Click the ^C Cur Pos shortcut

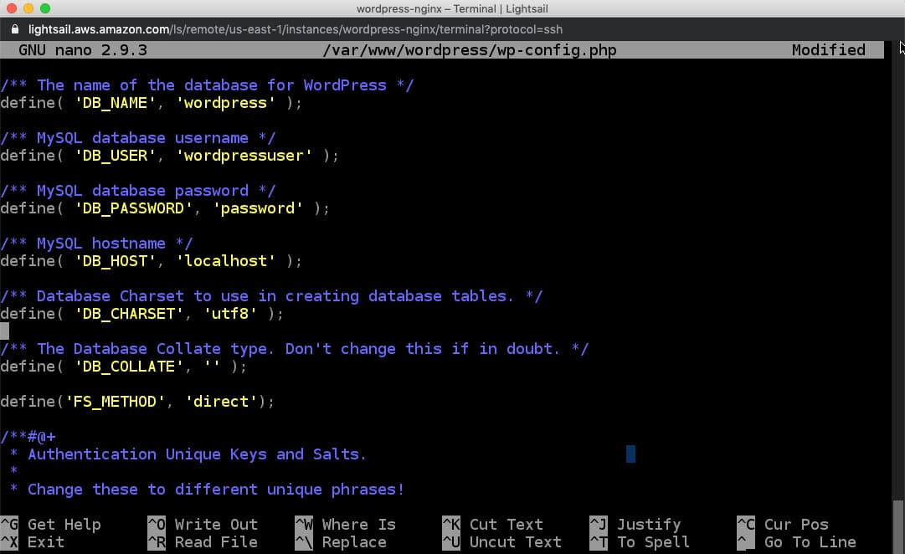coord(784,525)
